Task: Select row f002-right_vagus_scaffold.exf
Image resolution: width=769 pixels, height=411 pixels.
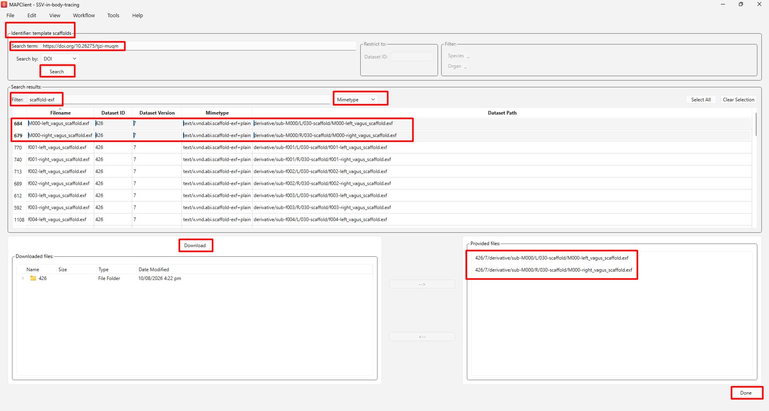Action: (x=381, y=183)
